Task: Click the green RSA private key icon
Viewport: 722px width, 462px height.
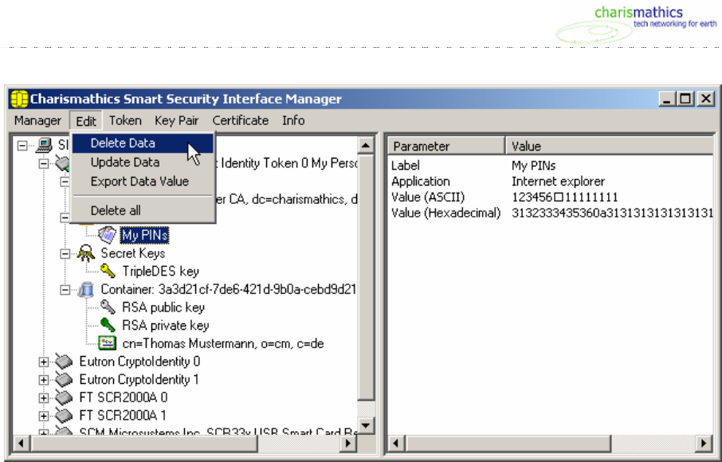Action: [108, 325]
